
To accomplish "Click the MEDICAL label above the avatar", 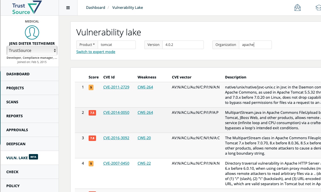I will 32,21.
